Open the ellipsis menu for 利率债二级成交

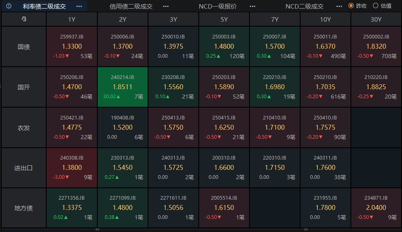coord(79,7)
